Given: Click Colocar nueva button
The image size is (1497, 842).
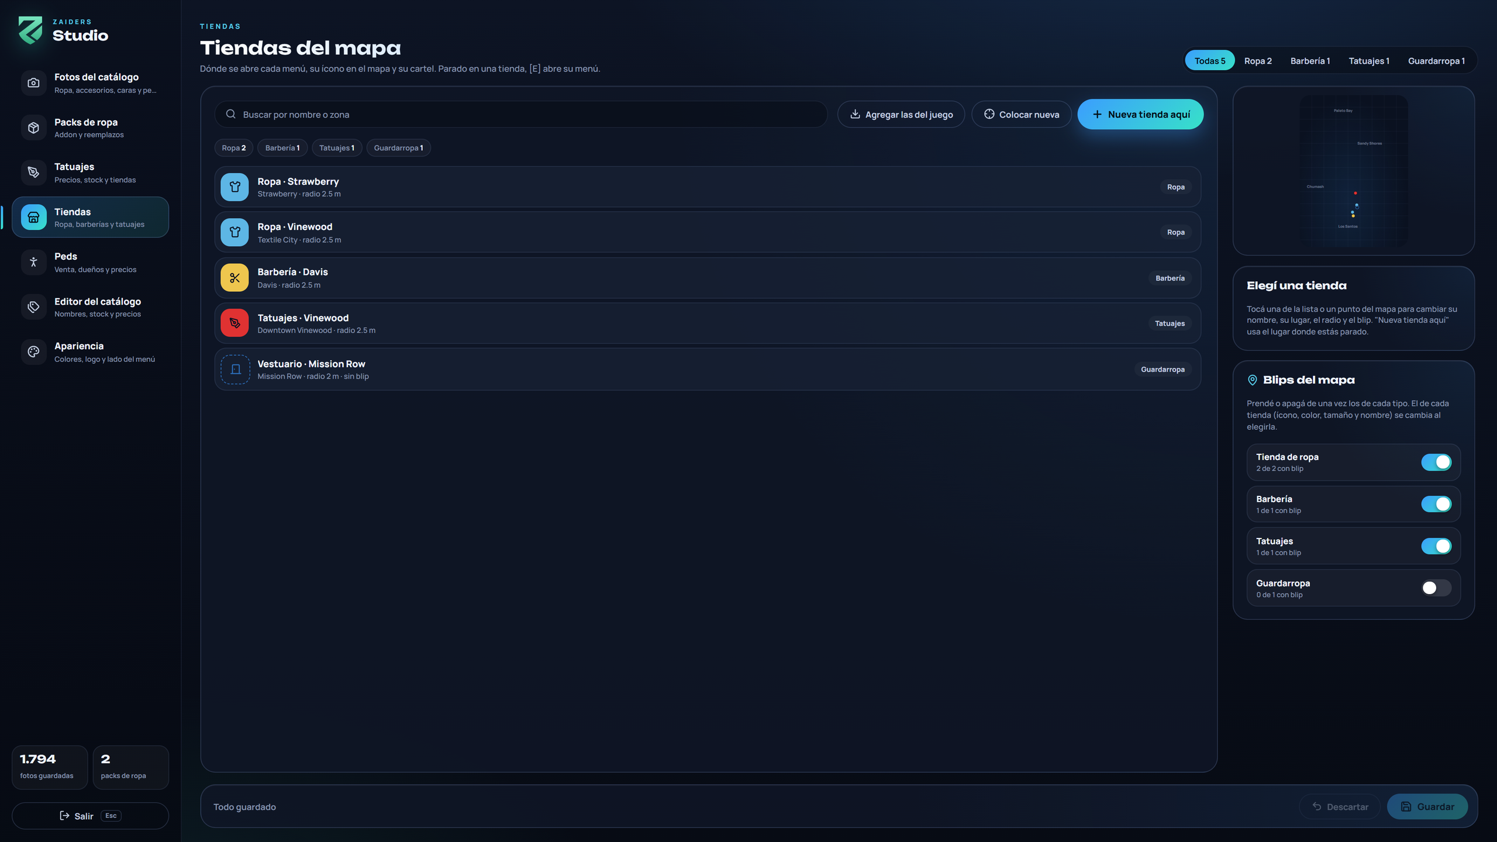Looking at the screenshot, I should tap(1022, 114).
